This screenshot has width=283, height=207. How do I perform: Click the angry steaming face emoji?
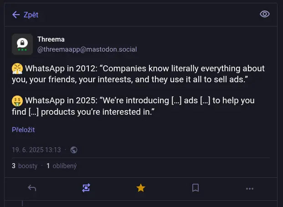click(x=17, y=69)
